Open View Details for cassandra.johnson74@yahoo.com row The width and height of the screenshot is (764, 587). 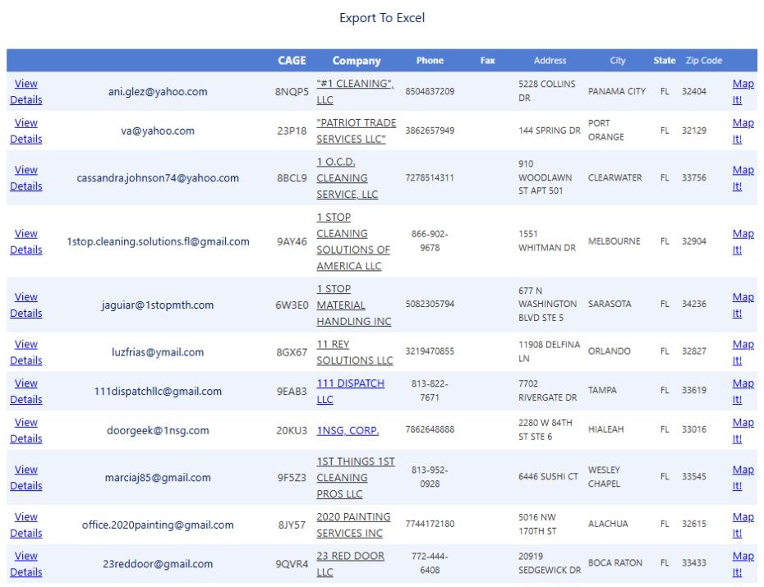(x=25, y=178)
